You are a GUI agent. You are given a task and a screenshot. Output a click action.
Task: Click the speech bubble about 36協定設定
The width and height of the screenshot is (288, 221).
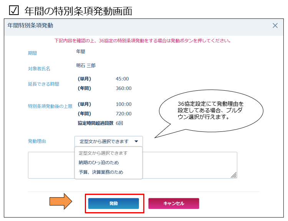(210, 111)
